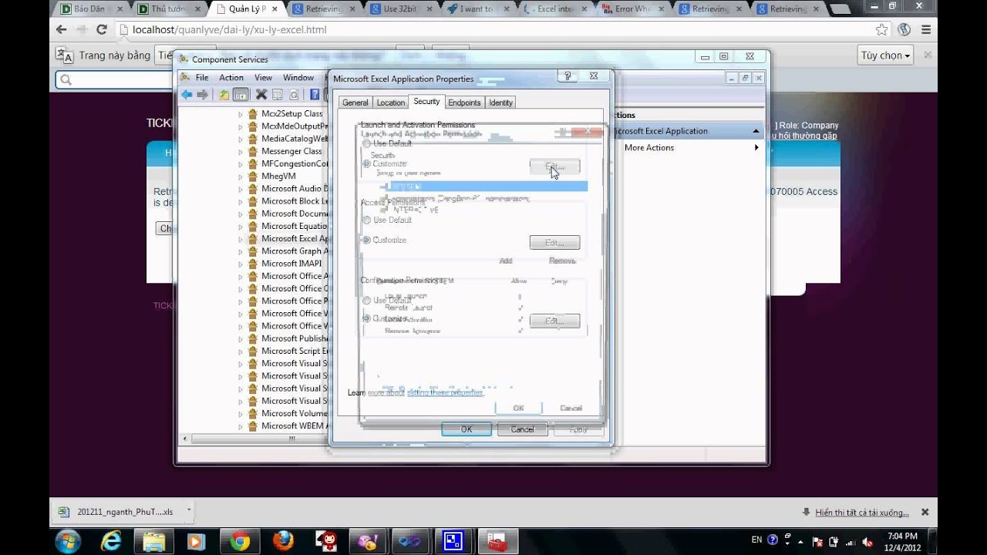The image size is (987, 555).
Task: Open the downloaded xls file dropdown arrow
Action: point(189,510)
